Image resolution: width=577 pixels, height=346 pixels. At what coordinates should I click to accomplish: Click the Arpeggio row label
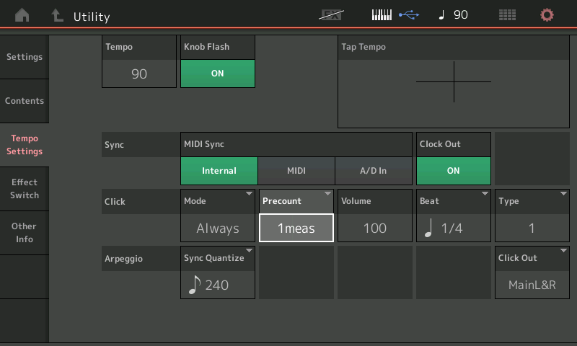pos(123,259)
